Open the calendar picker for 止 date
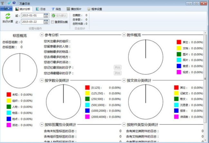209x143 pixels. point(46,22)
